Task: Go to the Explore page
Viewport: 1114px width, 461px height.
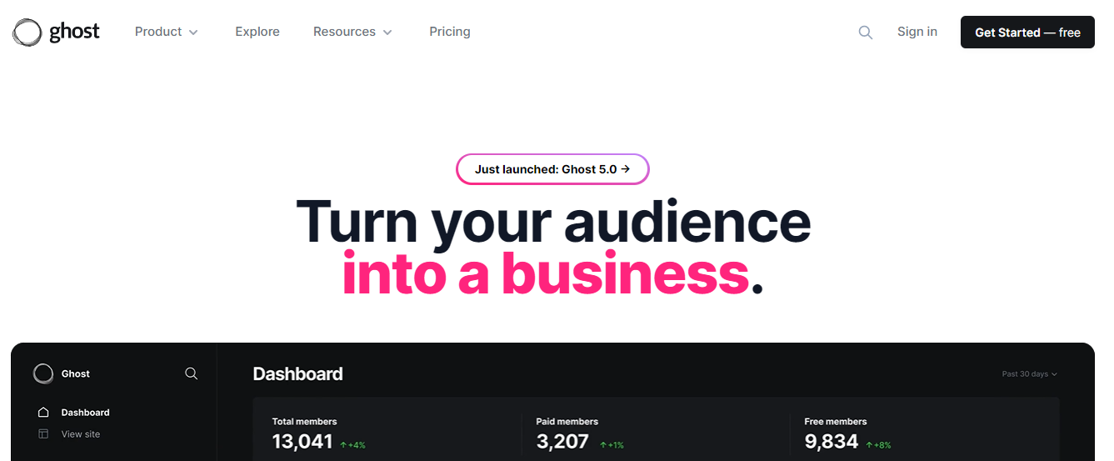Action: (257, 32)
